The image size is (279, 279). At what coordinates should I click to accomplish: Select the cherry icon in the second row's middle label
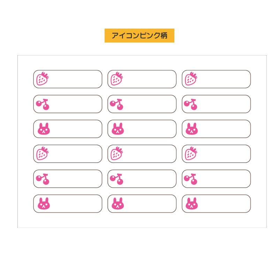pos(117,104)
